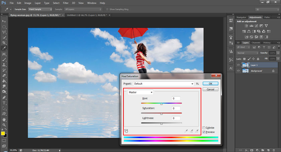Toggle Quick Mask mode icon

coord(4,141)
